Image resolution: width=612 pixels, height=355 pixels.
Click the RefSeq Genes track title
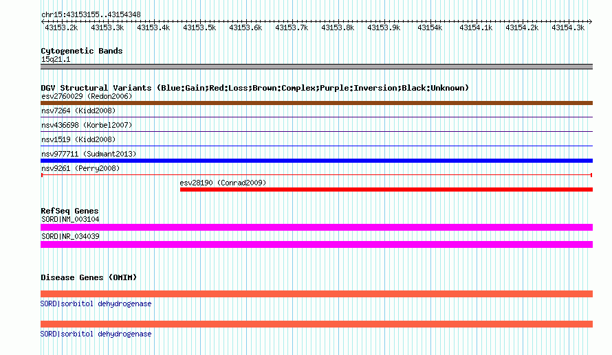69,211
